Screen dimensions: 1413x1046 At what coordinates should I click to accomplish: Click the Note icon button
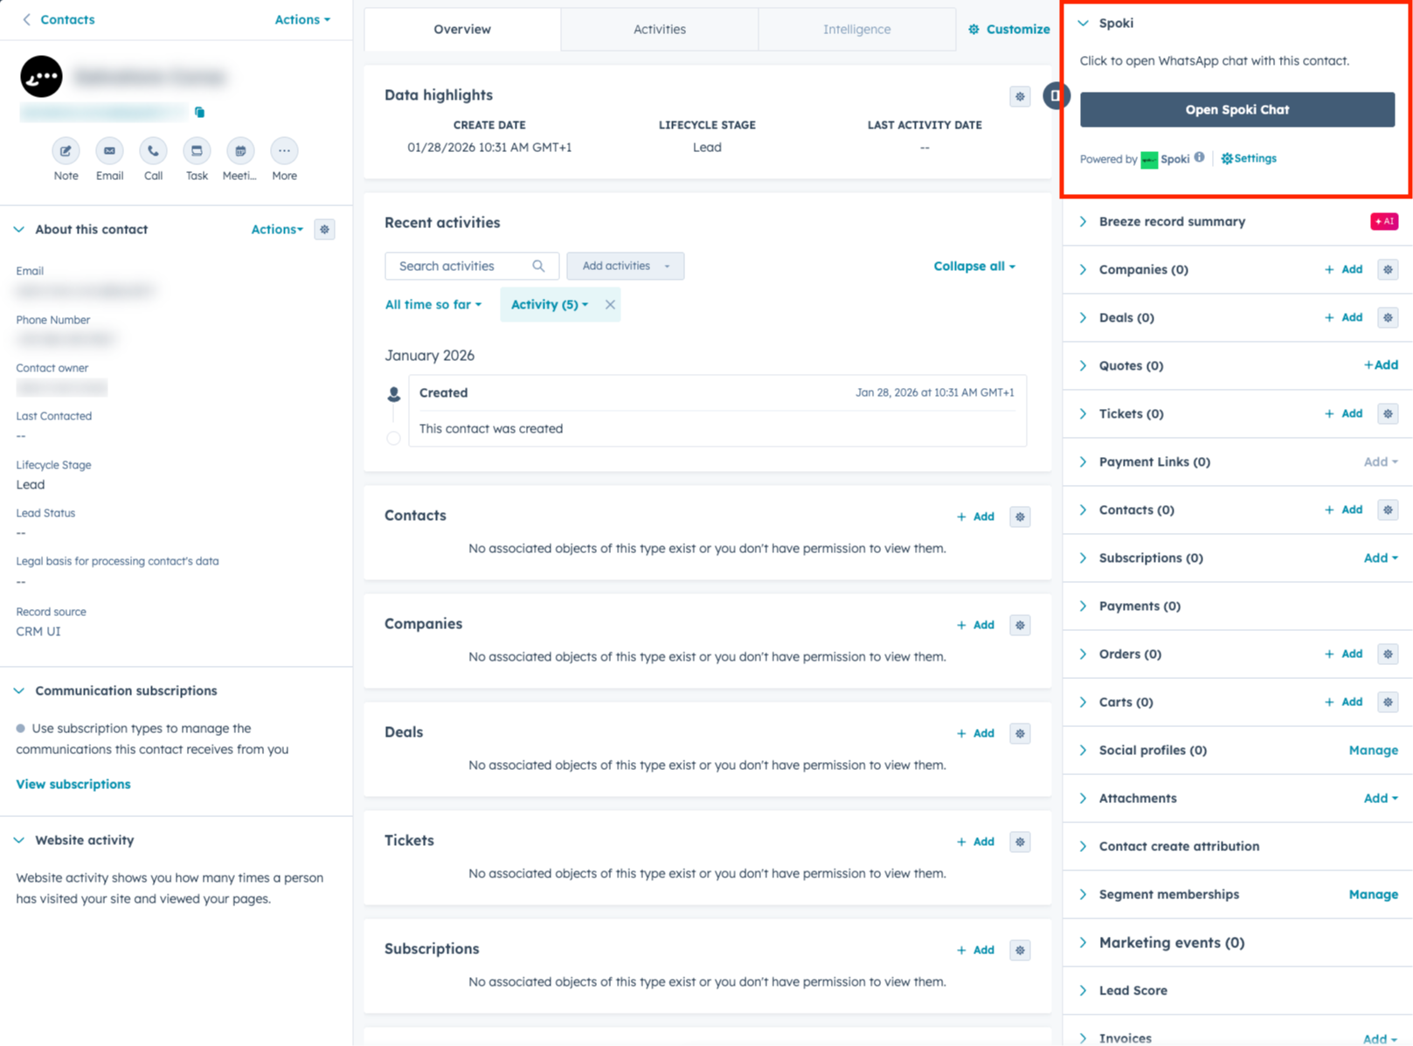click(66, 151)
